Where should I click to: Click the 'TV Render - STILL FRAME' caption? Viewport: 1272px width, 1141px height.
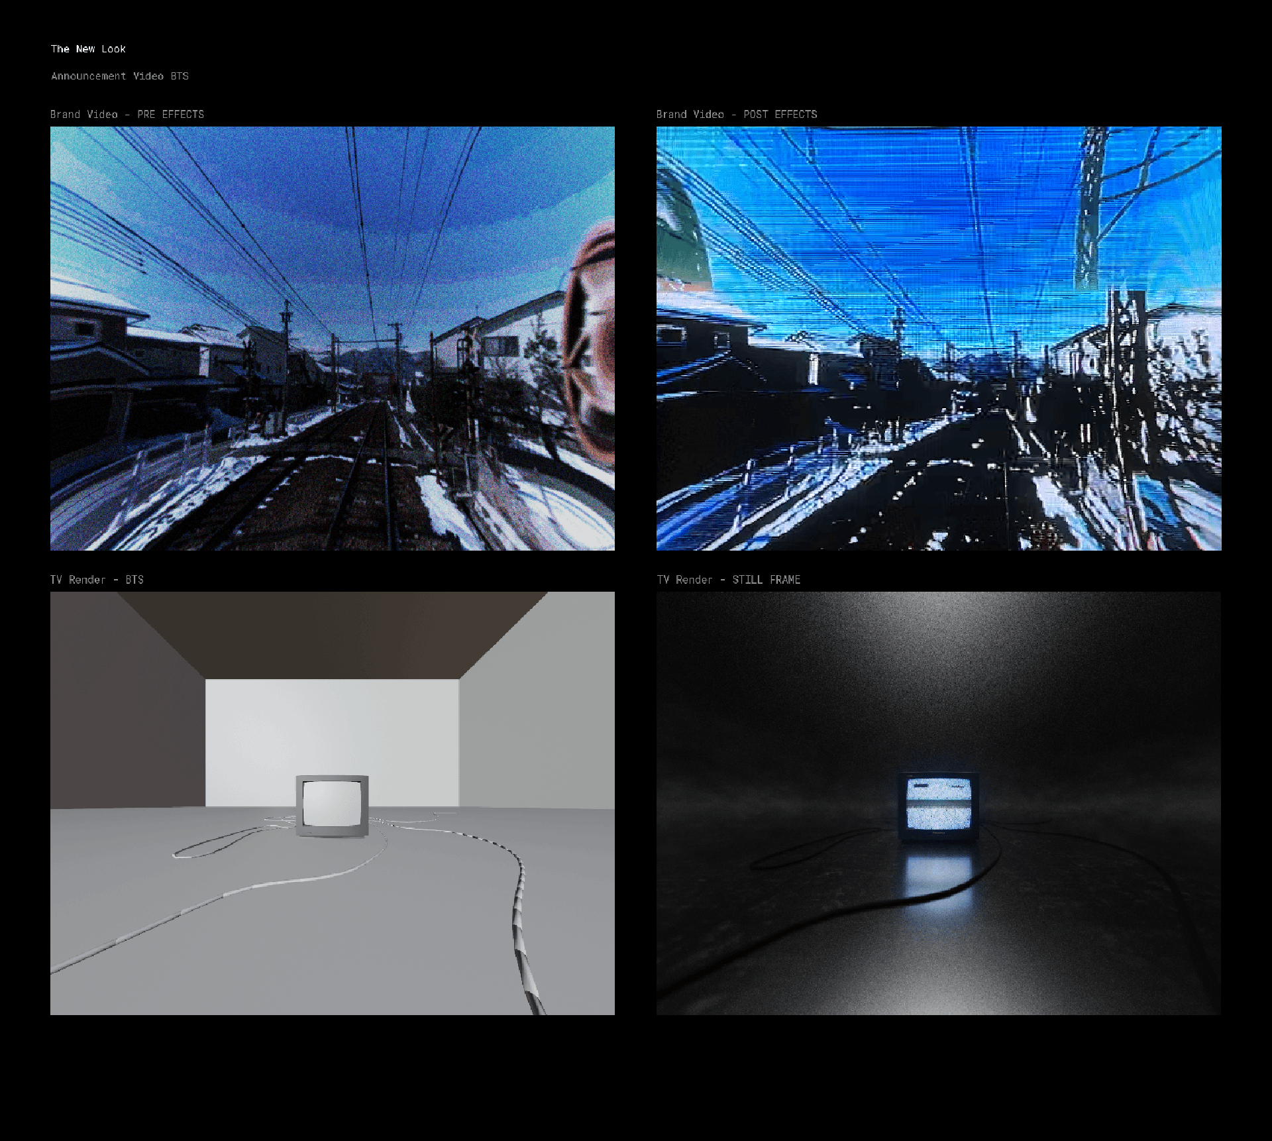[x=729, y=580]
